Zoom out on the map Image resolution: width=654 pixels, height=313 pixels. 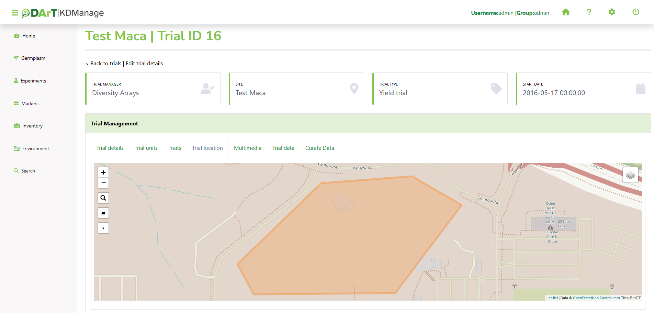pos(103,183)
